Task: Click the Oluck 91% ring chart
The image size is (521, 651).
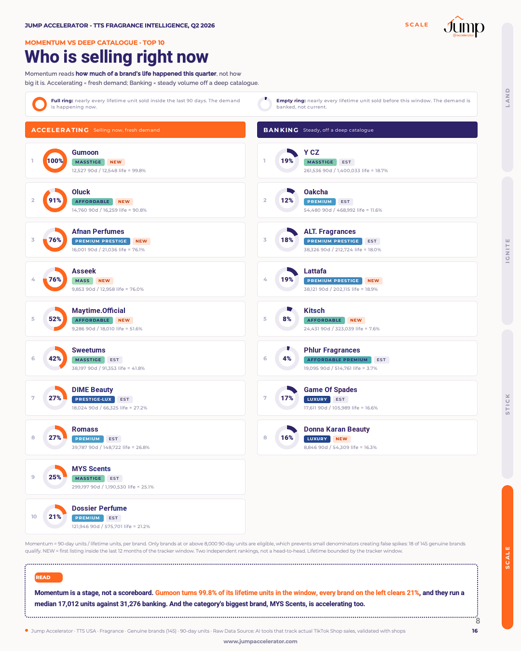Action: 55,200
